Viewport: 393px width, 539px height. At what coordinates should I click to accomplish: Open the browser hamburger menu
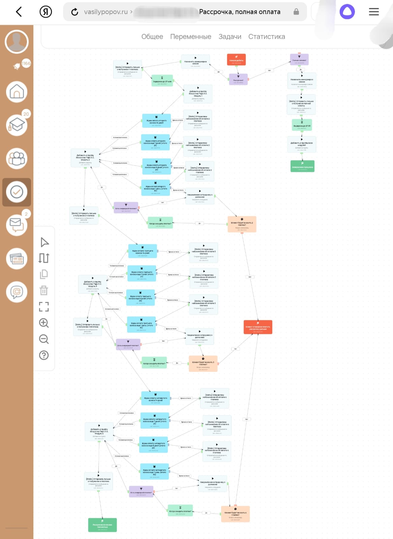point(373,12)
